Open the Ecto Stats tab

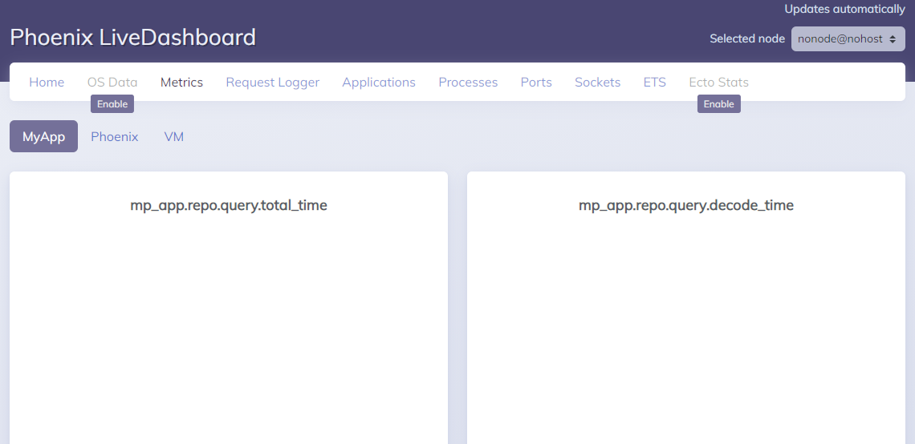[718, 83]
